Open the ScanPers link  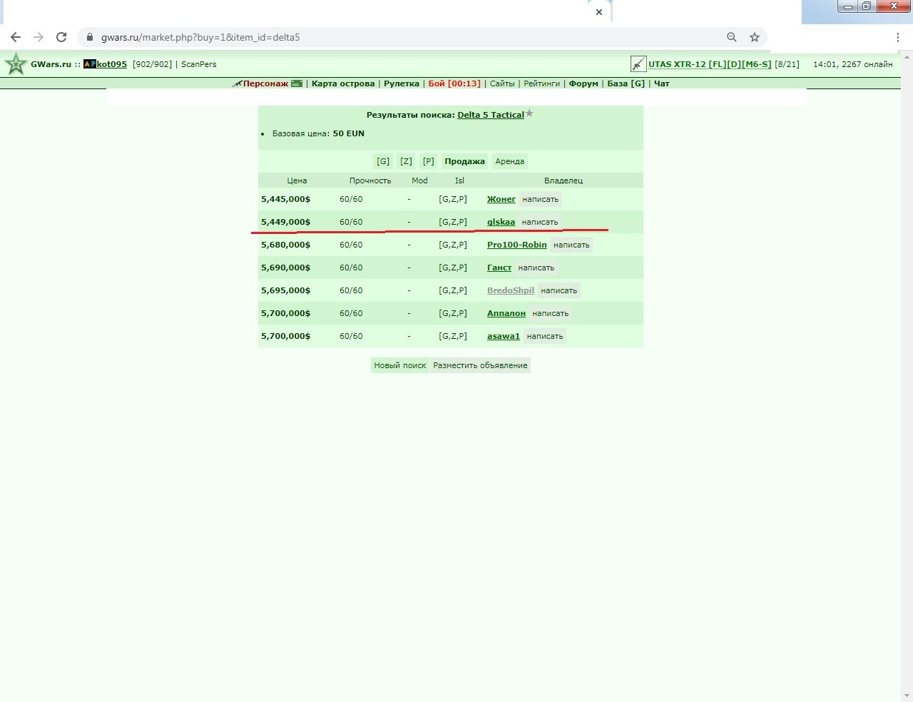pos(198,64)
